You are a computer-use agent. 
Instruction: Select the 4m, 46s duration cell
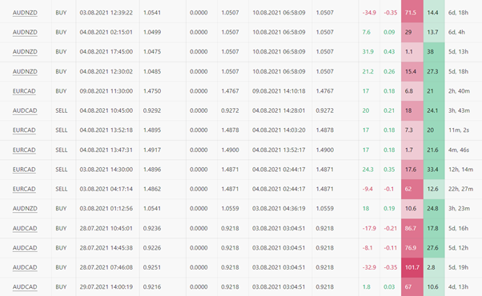(459, 150)
